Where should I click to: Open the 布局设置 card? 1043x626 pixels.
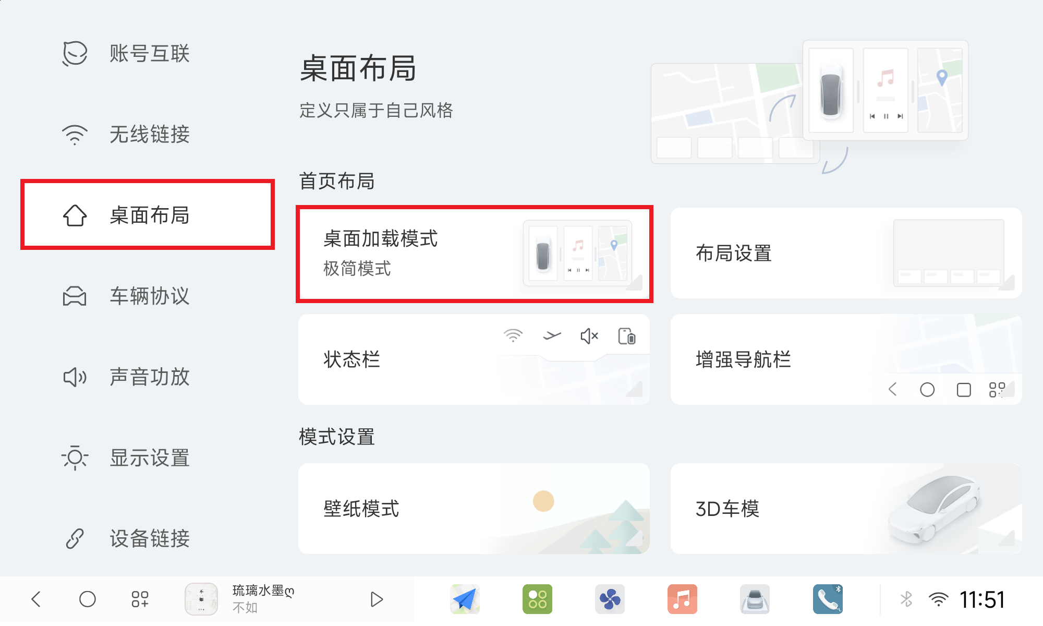coord(845,254)
